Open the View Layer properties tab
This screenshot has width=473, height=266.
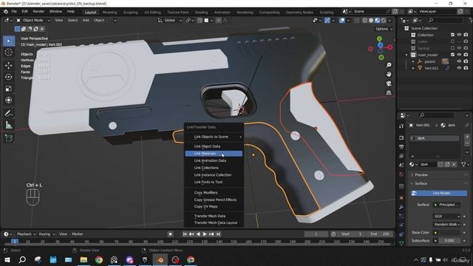tap(401, 156)
